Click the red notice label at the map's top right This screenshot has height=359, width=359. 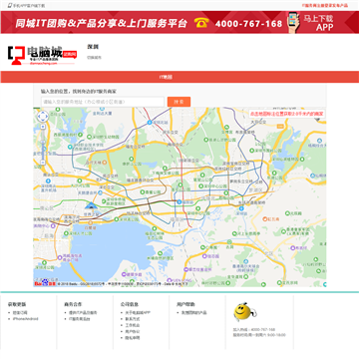[x=287, y=114]
